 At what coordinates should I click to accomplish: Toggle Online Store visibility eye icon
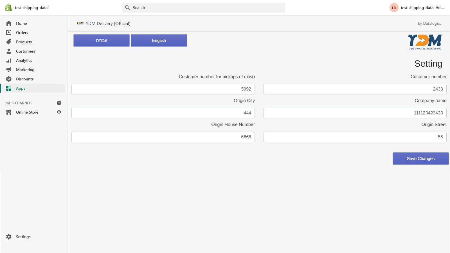tap(59, 112)
